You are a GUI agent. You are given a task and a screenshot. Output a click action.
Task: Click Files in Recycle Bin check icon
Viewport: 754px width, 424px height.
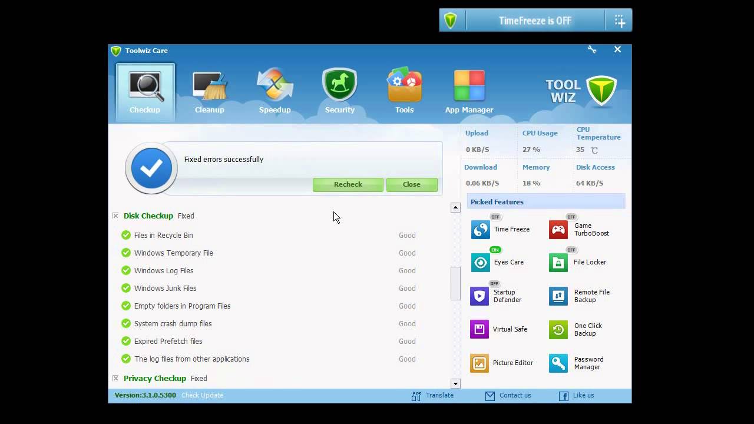point(125,235)
